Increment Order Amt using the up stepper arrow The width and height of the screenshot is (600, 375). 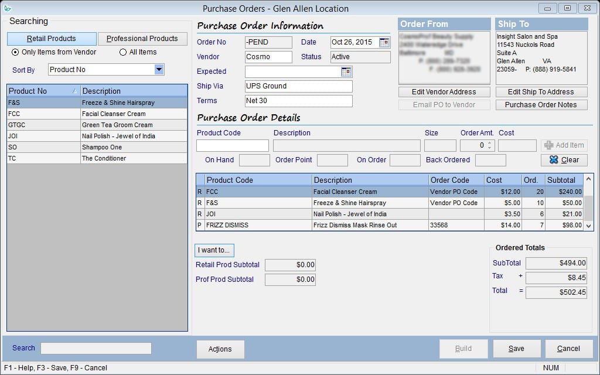coord(490,142)
